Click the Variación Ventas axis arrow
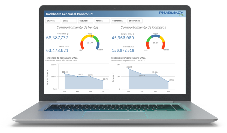The image size is (227, 133). coord(47,70)
